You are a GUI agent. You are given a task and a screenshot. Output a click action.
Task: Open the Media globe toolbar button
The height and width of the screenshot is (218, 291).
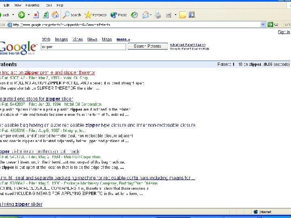coord(118,15)
